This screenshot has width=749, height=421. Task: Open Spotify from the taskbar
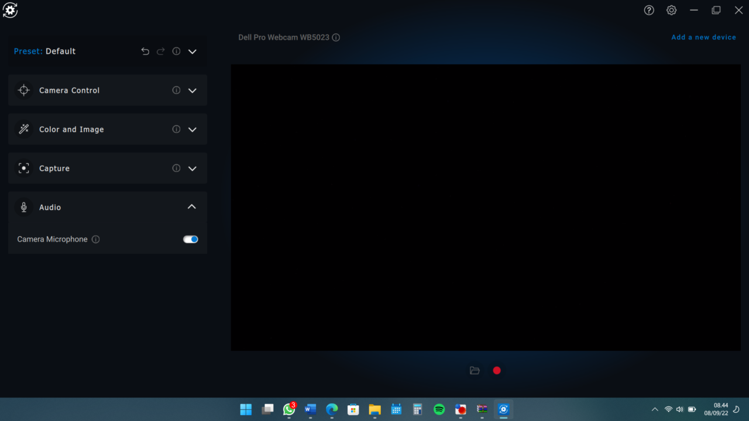point(439,409)
